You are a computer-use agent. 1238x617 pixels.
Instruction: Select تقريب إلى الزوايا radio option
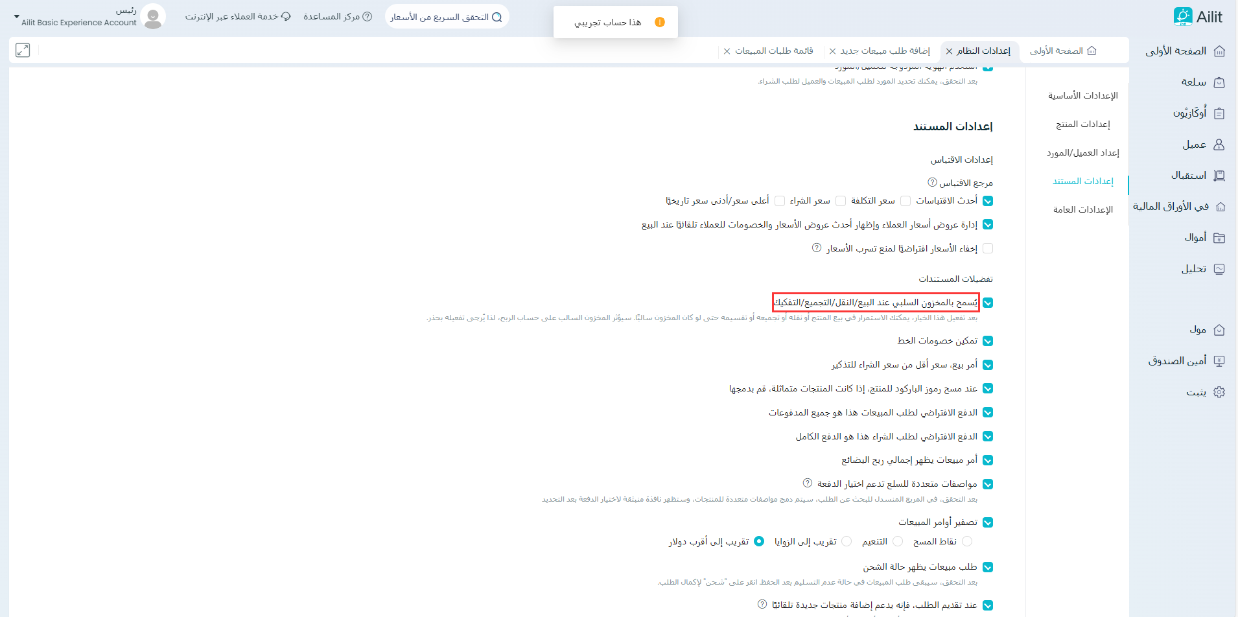click(847, 541)
